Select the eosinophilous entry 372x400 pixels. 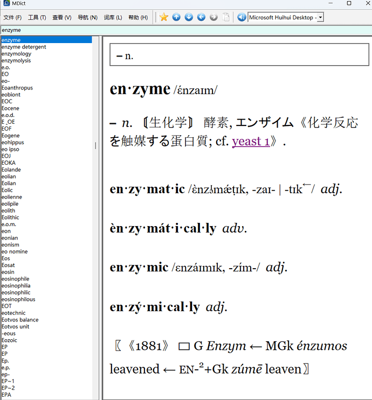pos(18,300)
